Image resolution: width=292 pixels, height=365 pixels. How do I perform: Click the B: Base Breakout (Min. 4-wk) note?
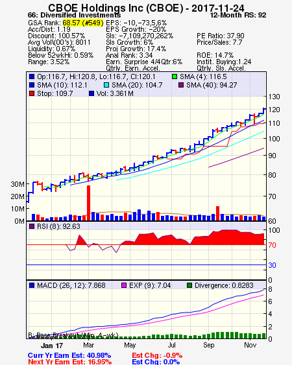coord(73,335)
